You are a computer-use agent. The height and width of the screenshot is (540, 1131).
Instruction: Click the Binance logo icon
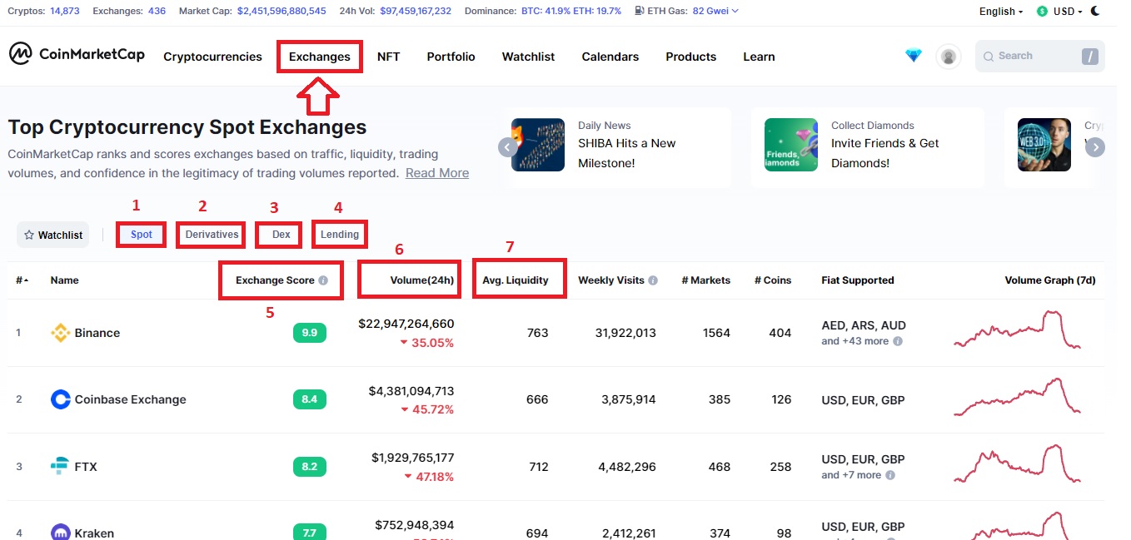pos(60,333)
